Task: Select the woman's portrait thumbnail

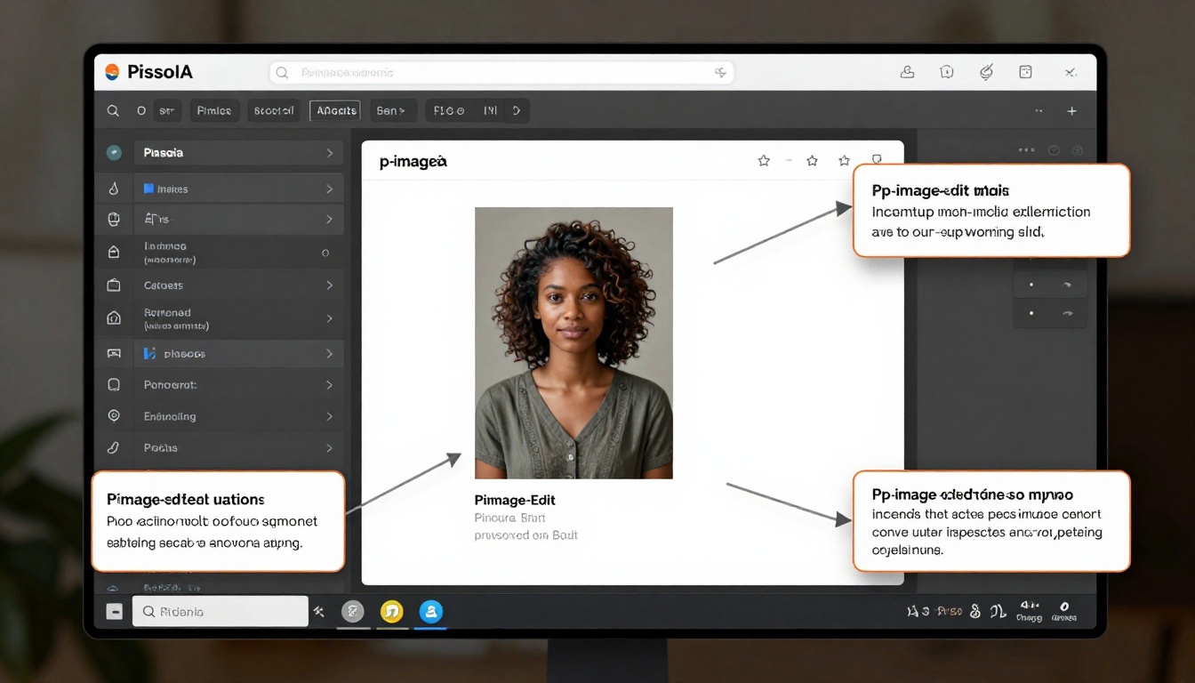Action: tap(573, 342)
